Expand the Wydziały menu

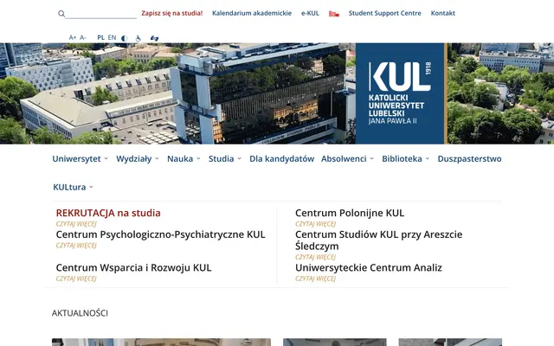coord(138,159)
